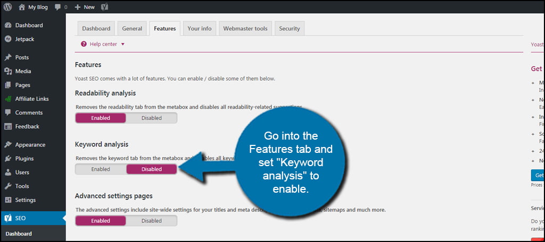
Task: Open Affiliate Links in the sidebar
Action: (x=33, y=99)
